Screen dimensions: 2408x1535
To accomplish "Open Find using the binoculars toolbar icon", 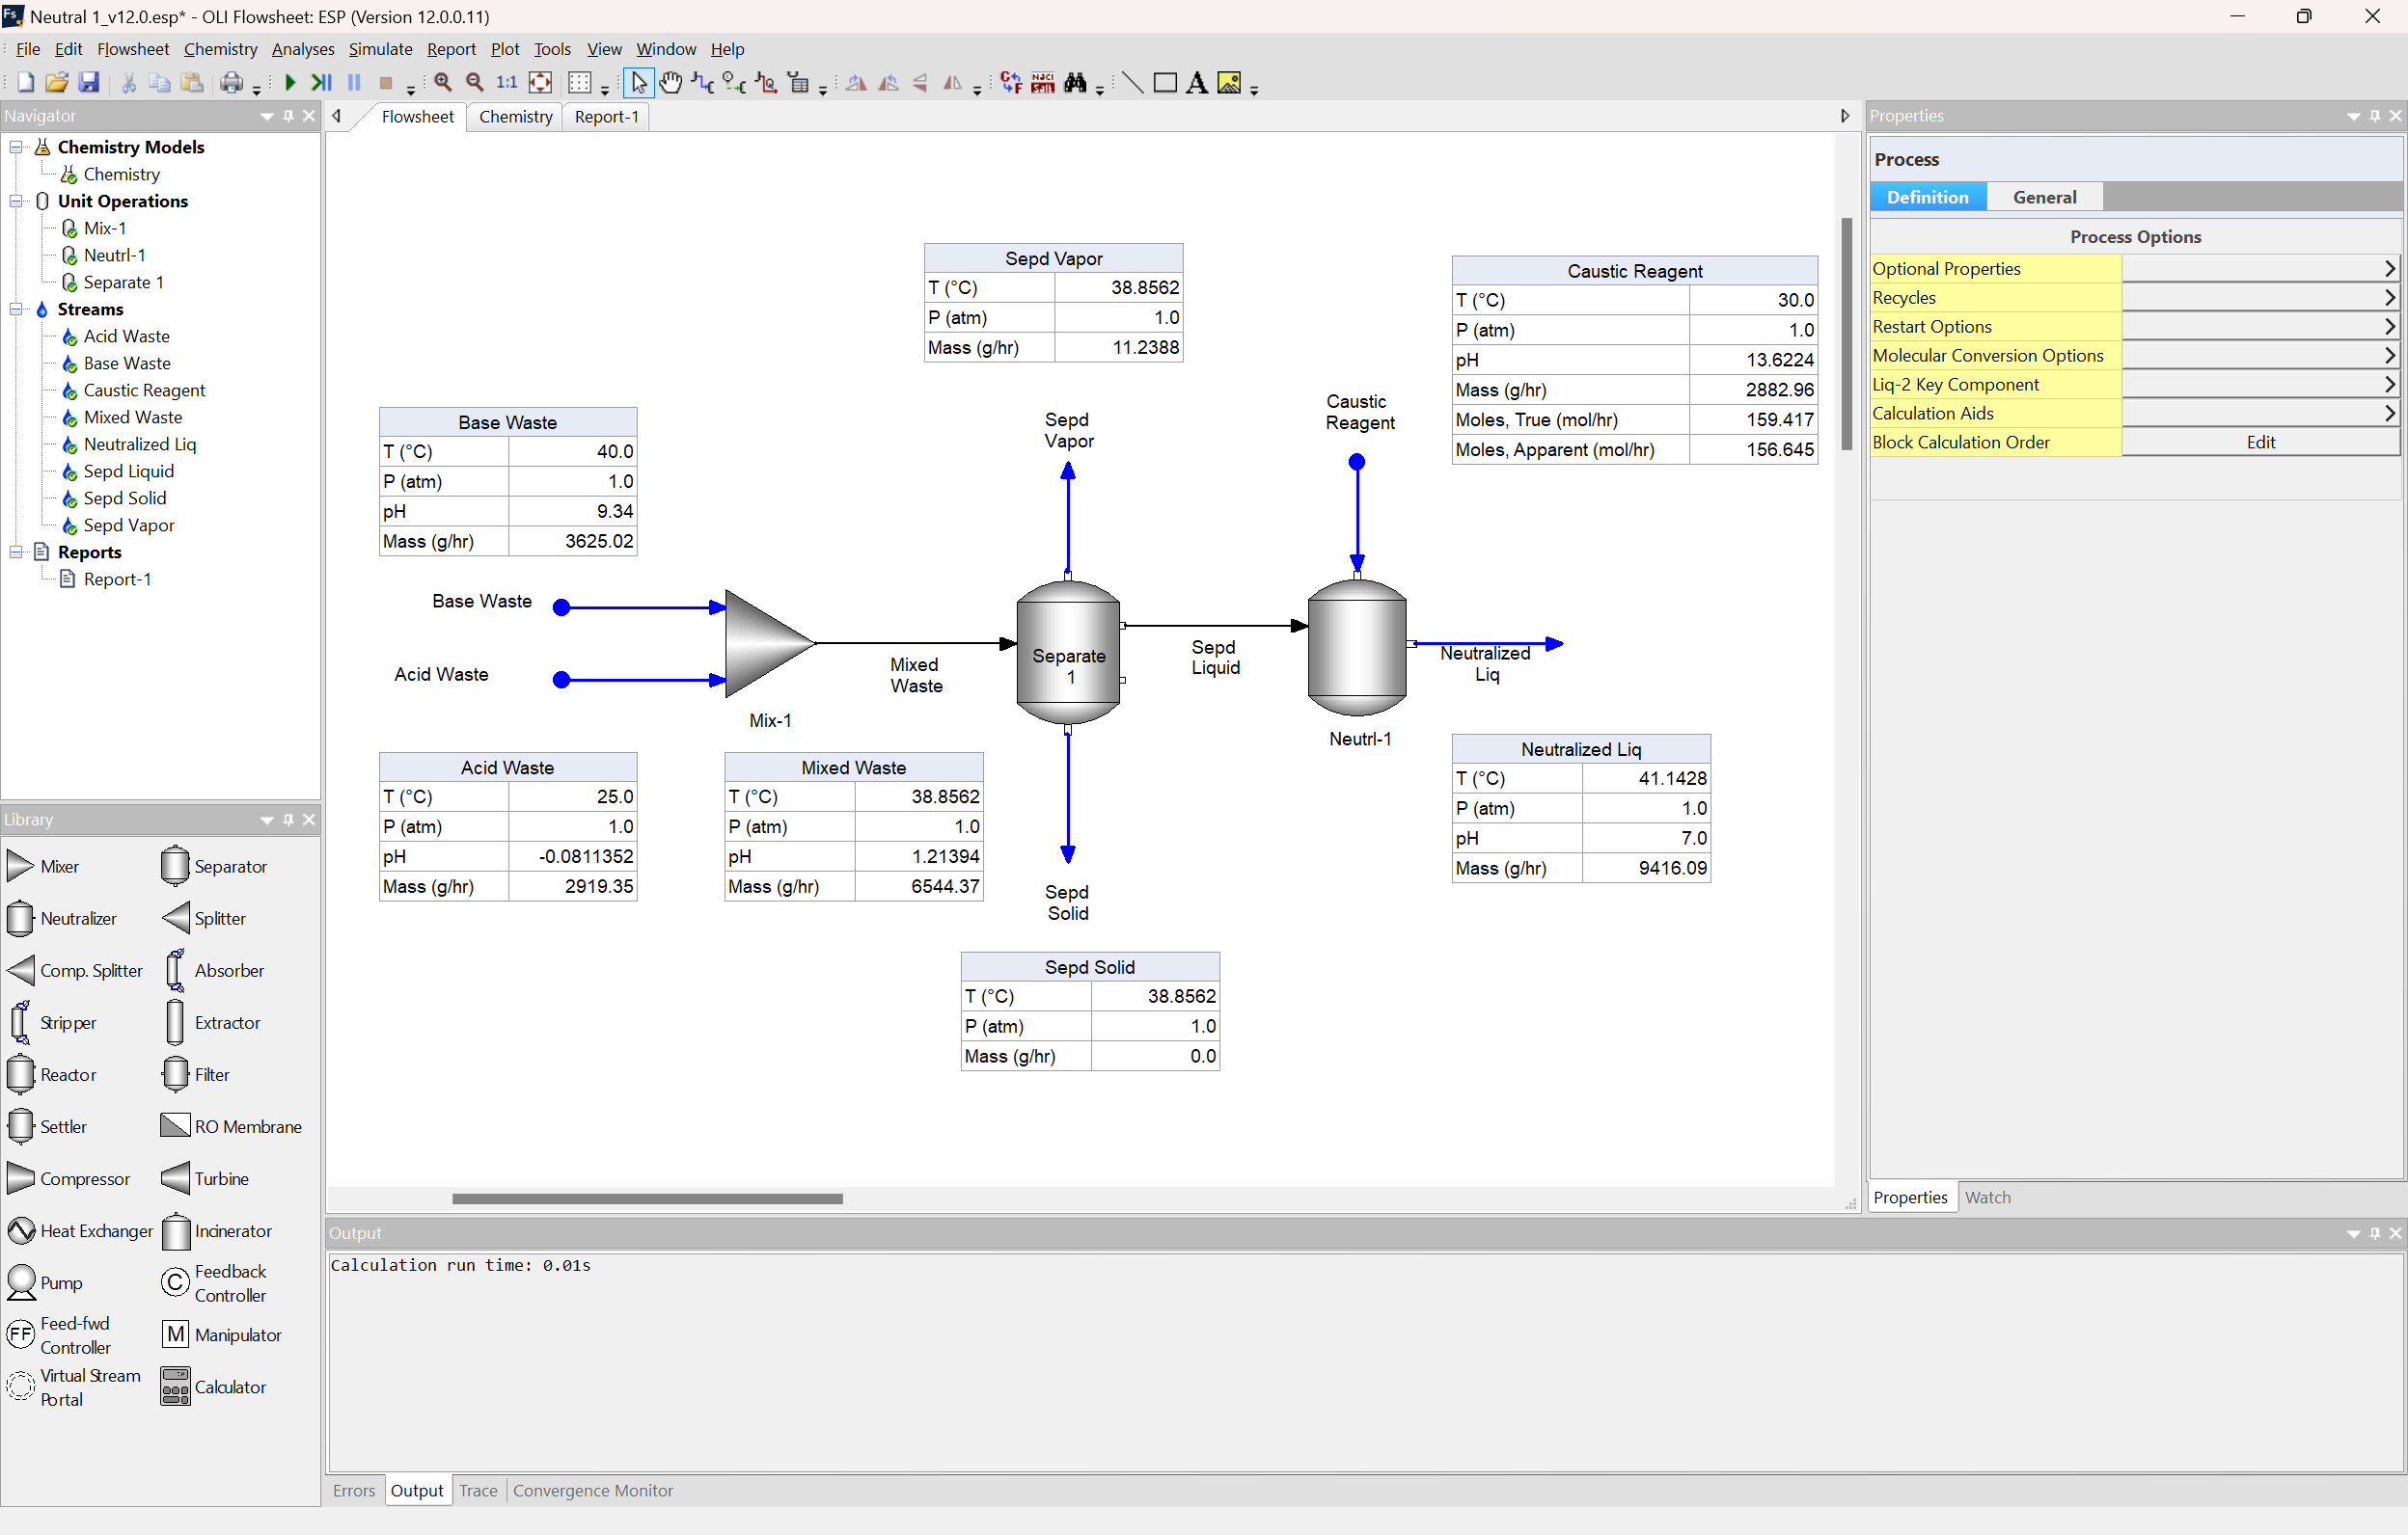I will [x=1077, y=83].
